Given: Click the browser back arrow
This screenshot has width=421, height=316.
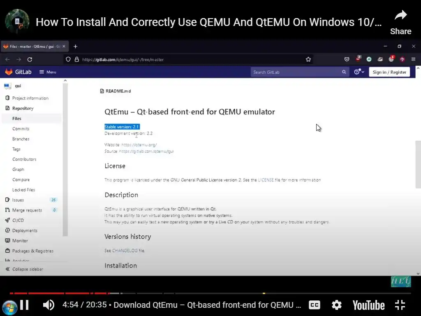Looking at the screenshot, I should [x=7, y=59].
